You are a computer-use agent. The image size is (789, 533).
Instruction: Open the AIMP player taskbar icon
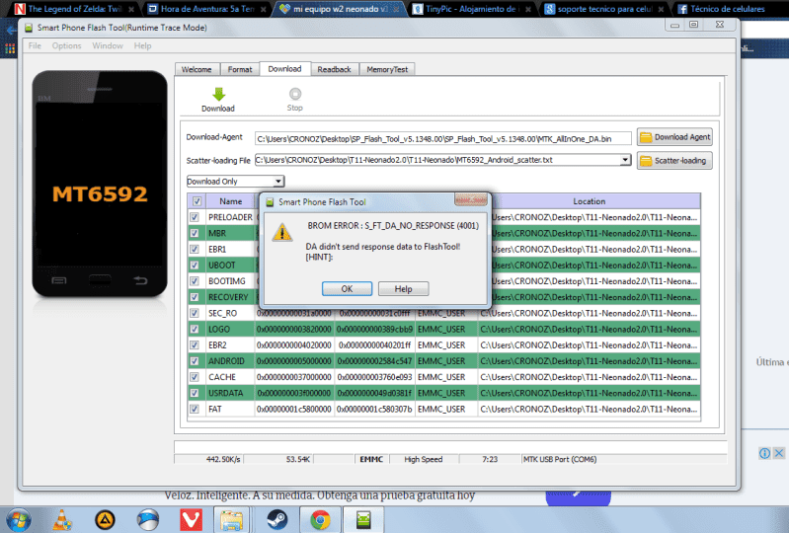(x=105, y=520)
